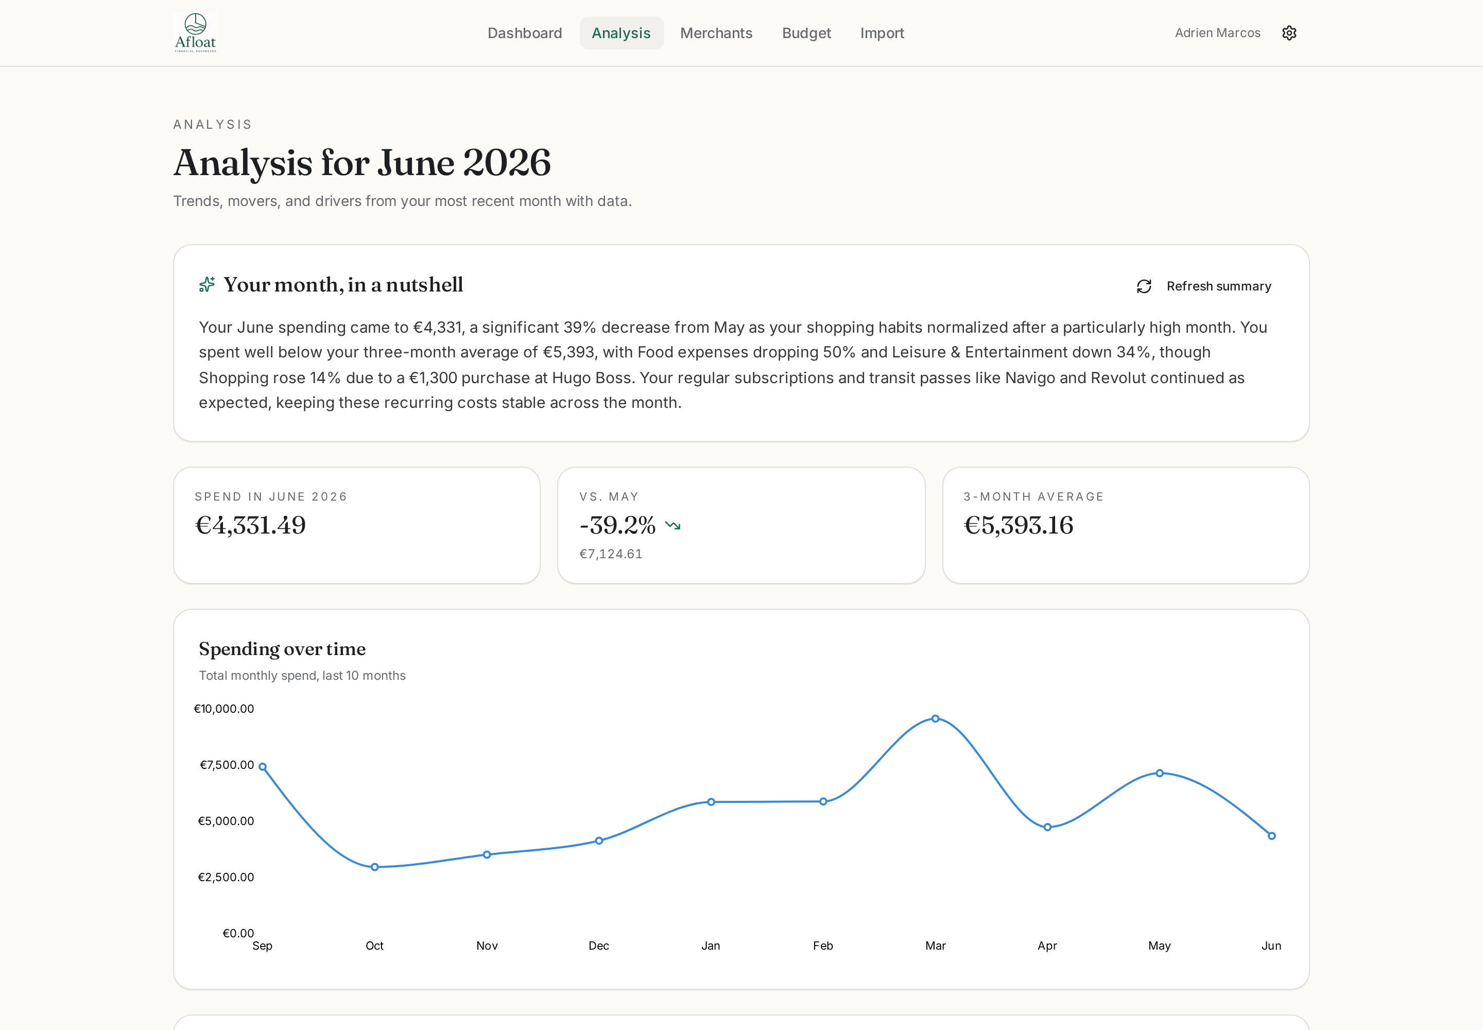Click the €2,500.00 axis label
Viewport: 1483px width, 1030px height.
[226, 877]
